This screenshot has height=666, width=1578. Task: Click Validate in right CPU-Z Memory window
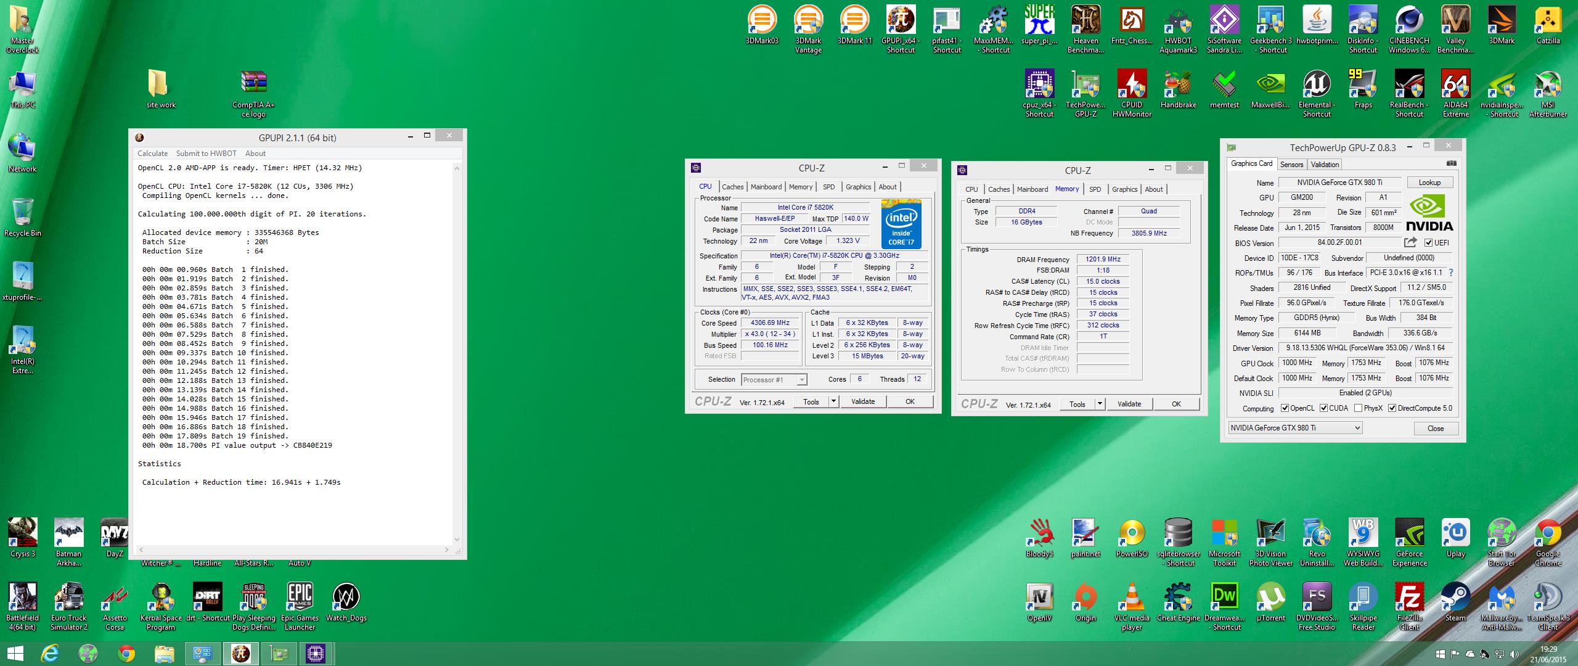(1129, 404)
